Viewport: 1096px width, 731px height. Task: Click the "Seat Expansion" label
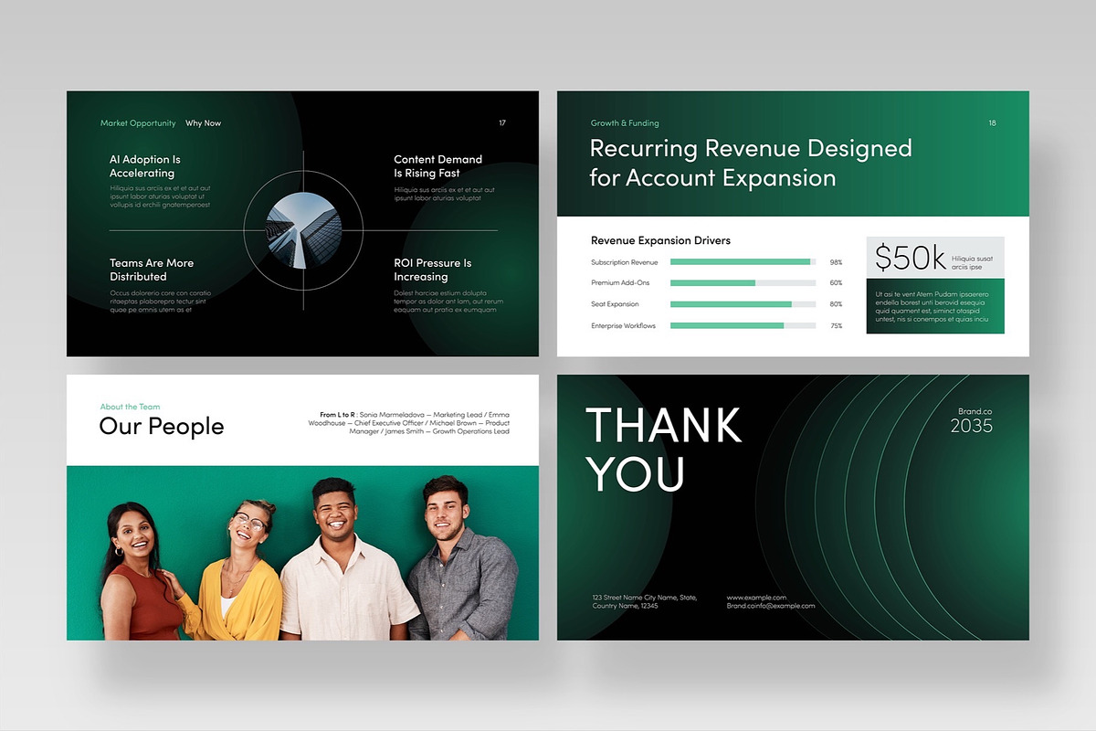[x=615, y=304]
